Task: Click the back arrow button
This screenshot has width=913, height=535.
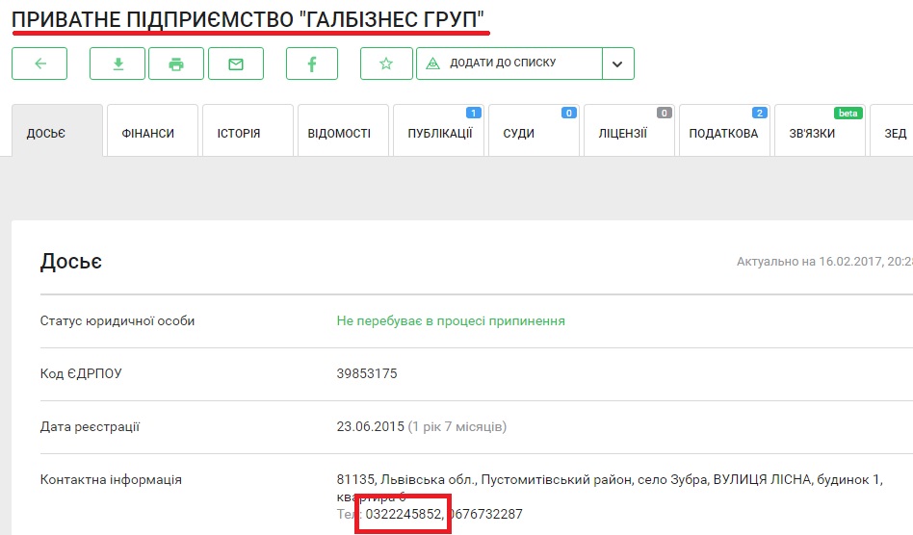Action: pyautogui.click(x=39, y=64)
